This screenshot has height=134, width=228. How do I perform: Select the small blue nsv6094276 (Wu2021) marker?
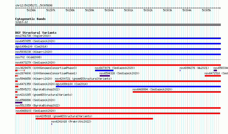[x=180, y=70]
